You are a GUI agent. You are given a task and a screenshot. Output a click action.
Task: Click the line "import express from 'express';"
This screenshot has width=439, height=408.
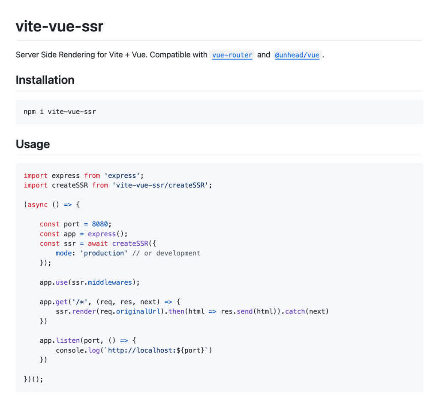(x=84, y=176)
